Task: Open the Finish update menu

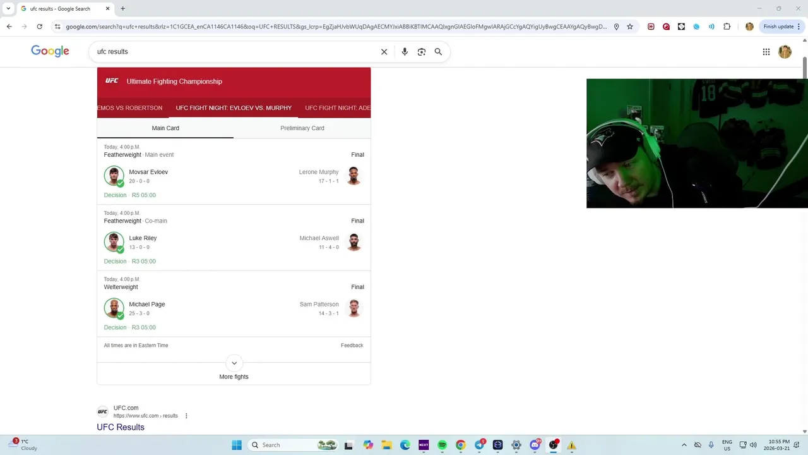Action: click(781, 27)
